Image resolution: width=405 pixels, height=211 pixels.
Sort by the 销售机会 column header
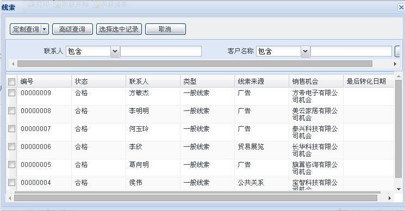point(316,82)
